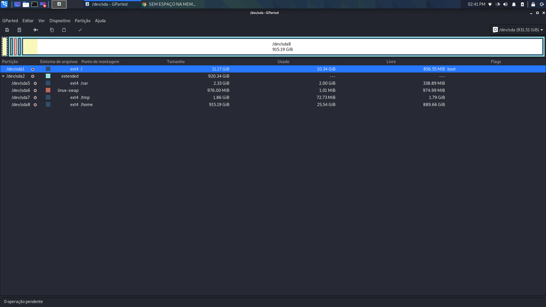Select the /dev/sda7 partition row

[x=273, y=98]
